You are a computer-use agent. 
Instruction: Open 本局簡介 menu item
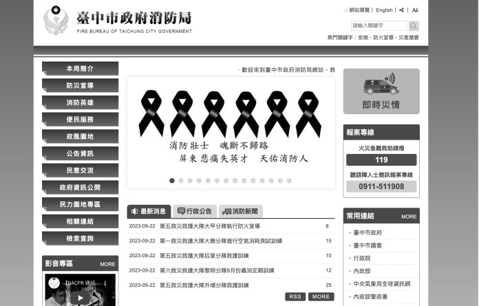[x=80, y=69]
